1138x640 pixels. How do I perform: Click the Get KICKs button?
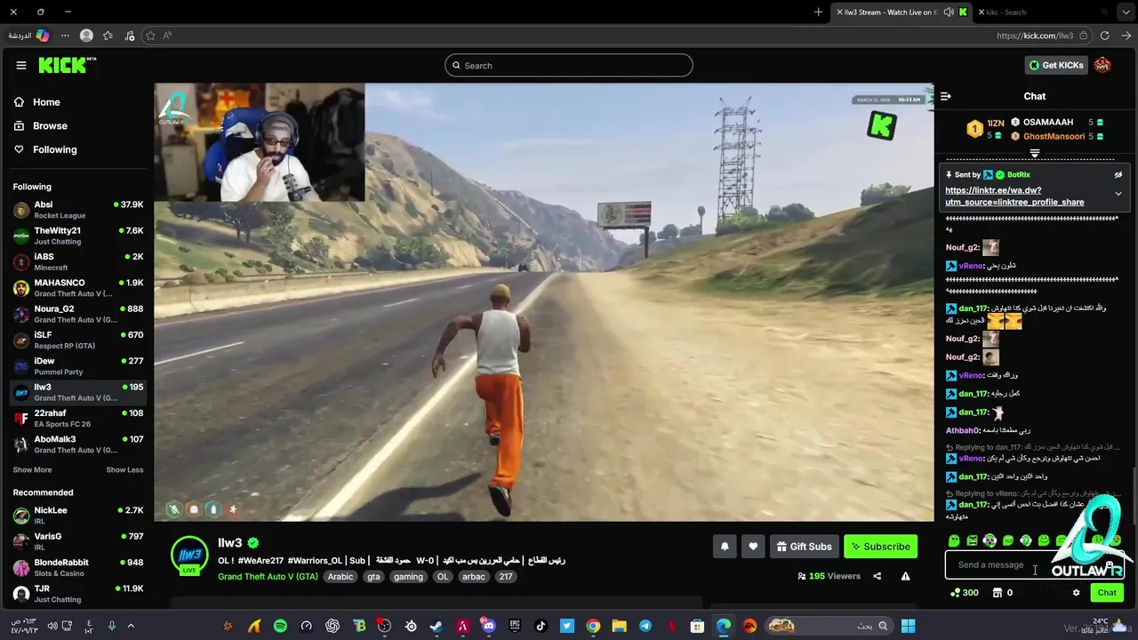[1056, 65]
